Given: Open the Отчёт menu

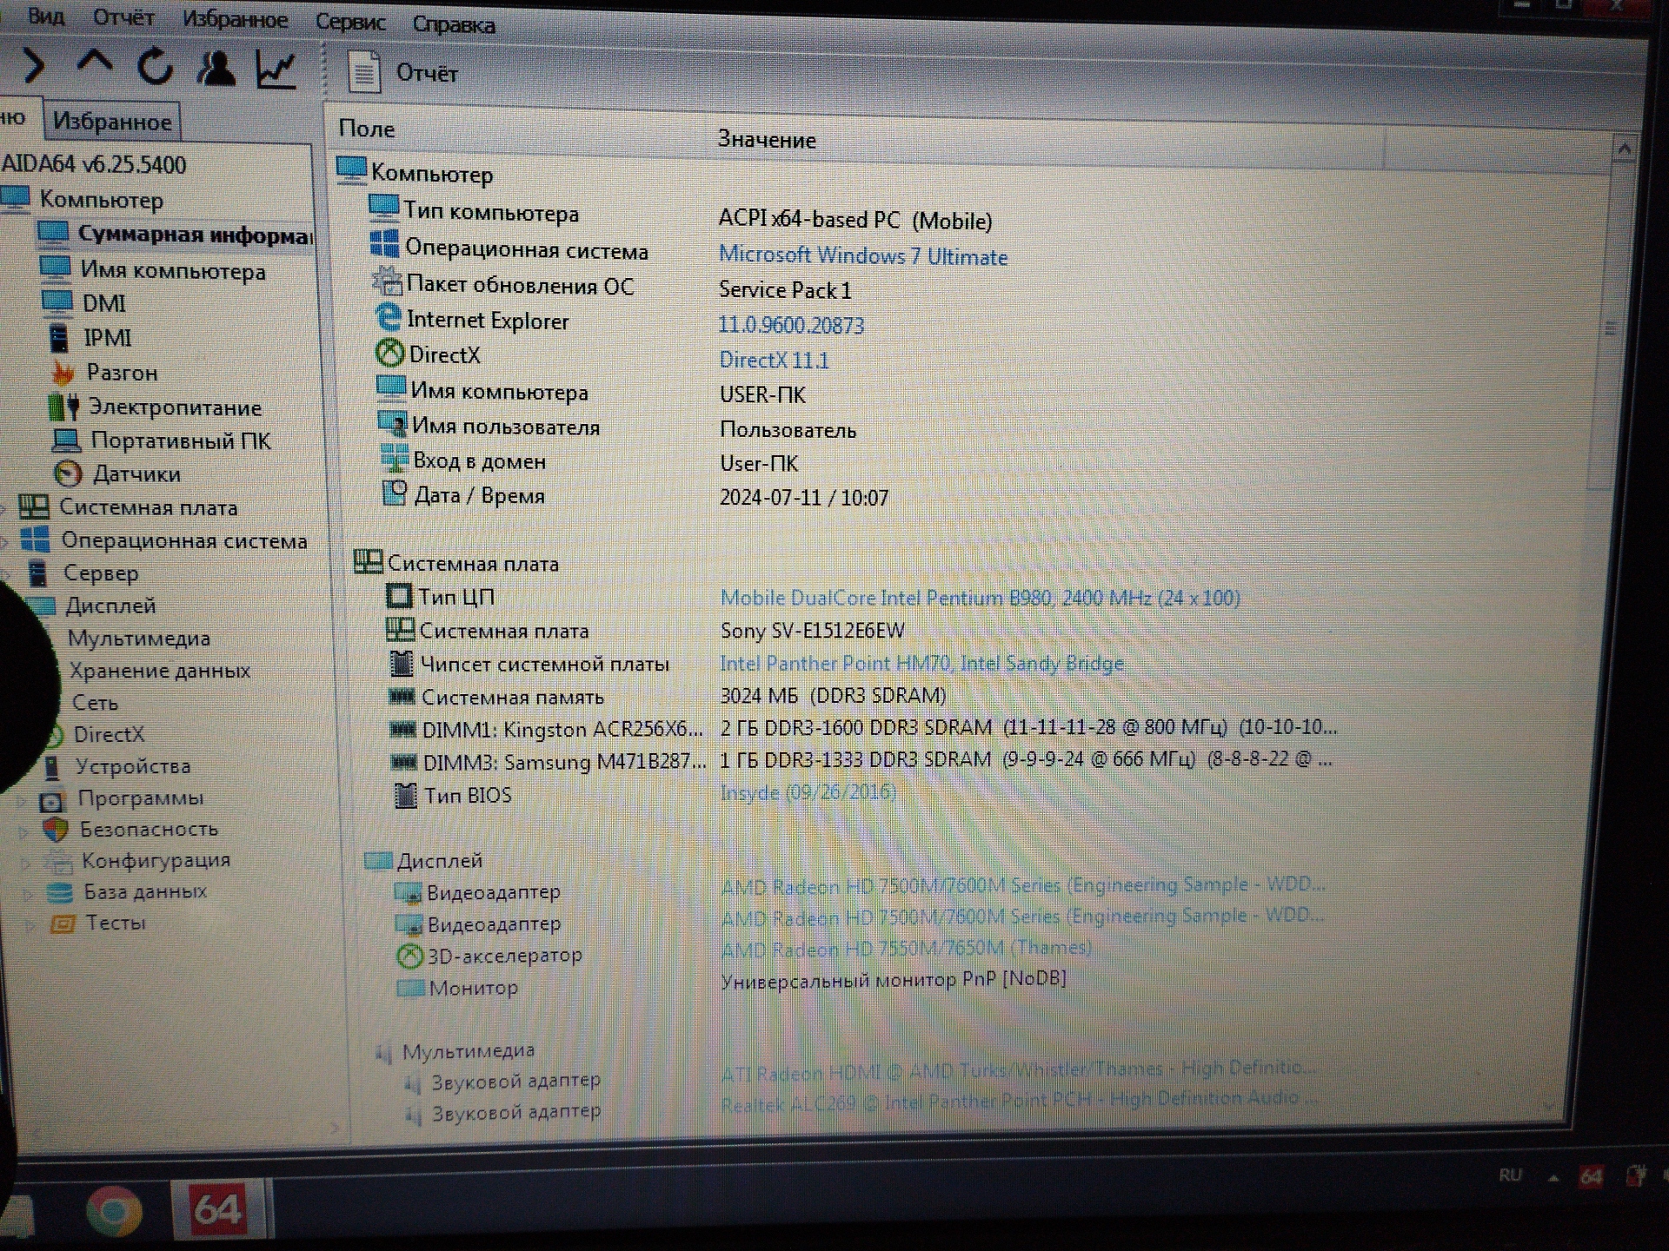Looking at the screenshot, I should click(x=123, y=17).
